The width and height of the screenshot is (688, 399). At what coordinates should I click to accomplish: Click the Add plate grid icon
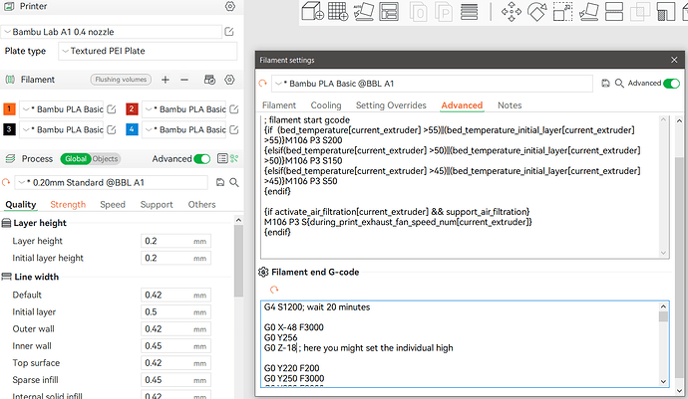pos(338,11)
